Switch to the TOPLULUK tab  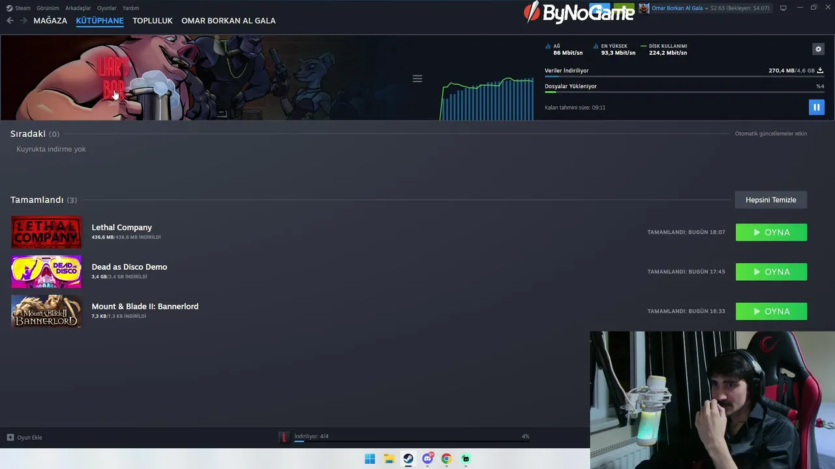click(x=153, y=21)
